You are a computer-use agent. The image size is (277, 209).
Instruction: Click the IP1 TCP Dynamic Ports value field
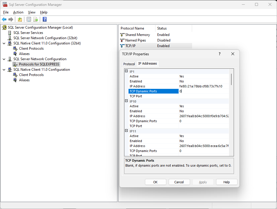coord(204,91)
